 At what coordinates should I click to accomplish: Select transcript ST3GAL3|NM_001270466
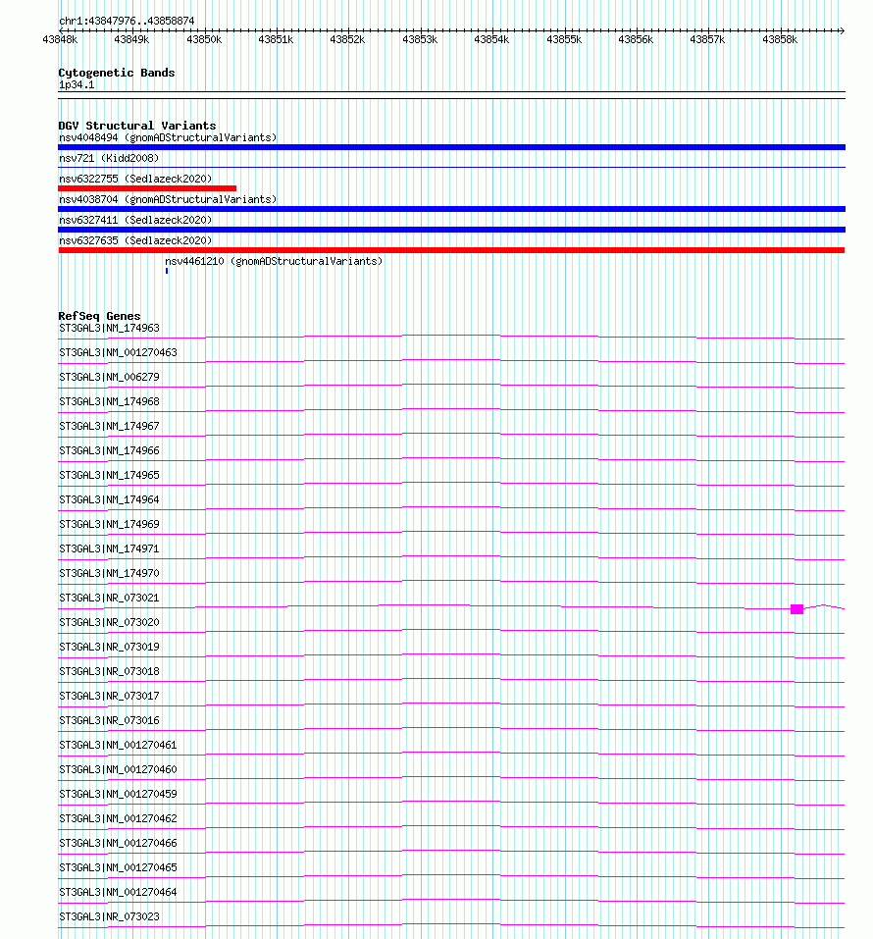click(x=118, y=844)
